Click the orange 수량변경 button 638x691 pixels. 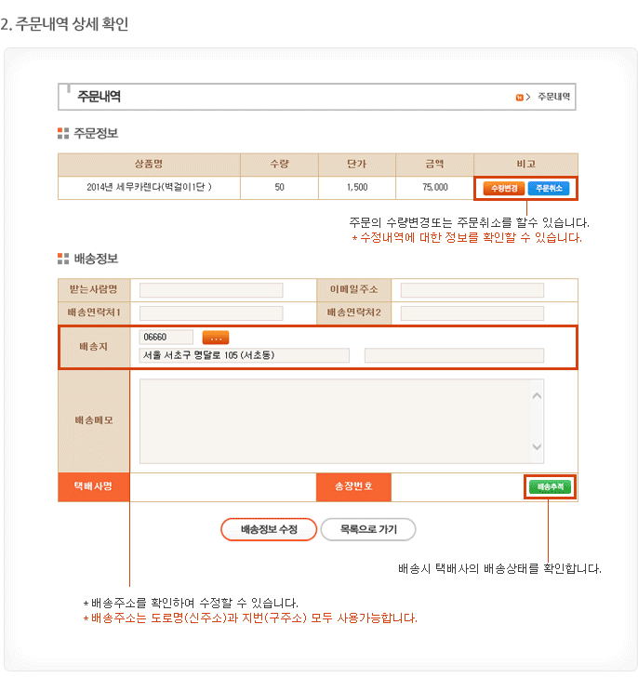click(503, 188)
